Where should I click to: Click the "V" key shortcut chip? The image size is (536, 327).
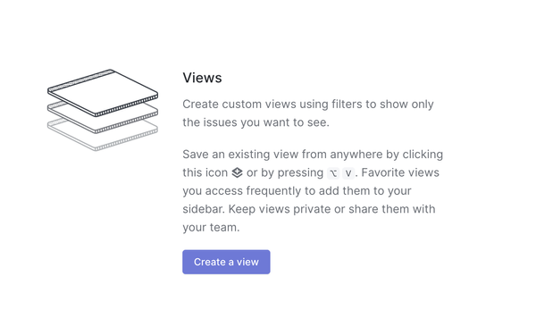(348, 172)
